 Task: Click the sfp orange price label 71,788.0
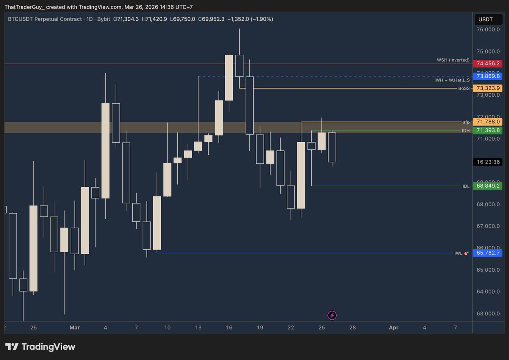pyautogui.click(x=488, y=122)
